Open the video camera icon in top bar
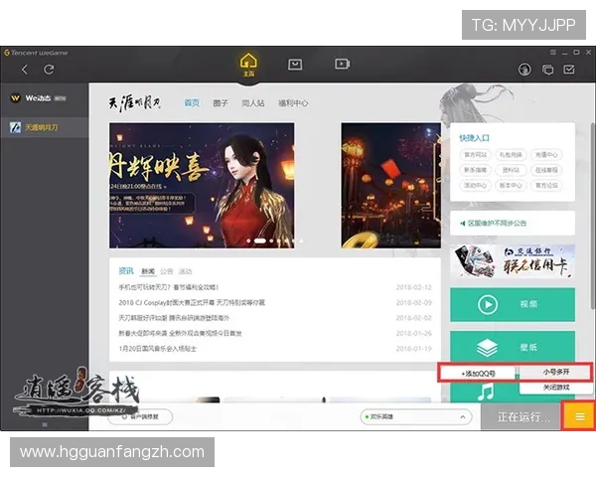 point(342,64)
